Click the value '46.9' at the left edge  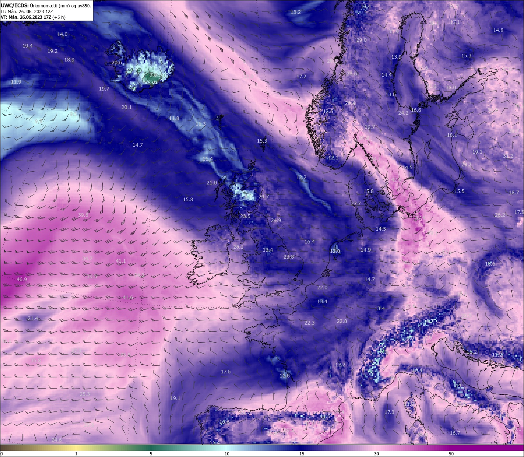[22, 280]
